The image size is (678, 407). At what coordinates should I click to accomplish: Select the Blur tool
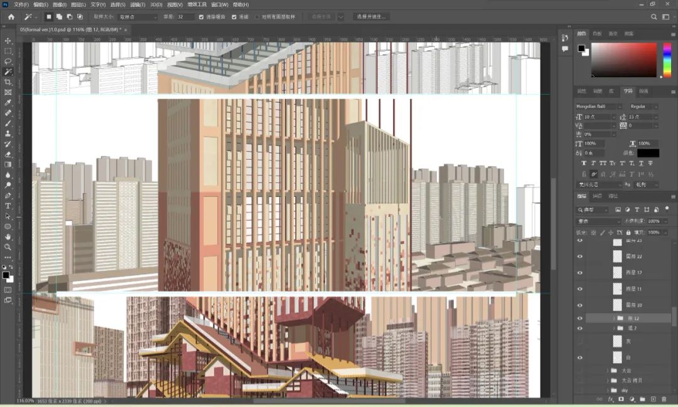tap(8, 175)
